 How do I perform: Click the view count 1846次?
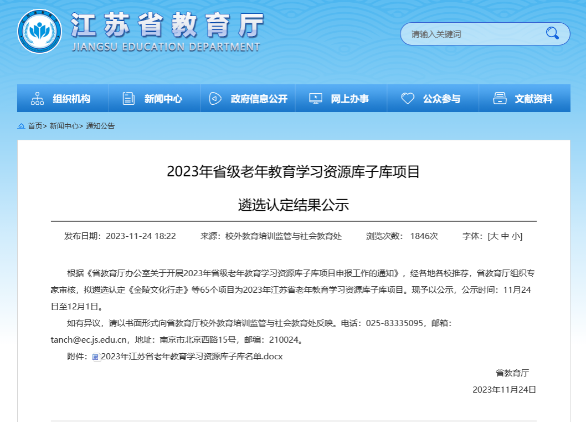(424, 236)
